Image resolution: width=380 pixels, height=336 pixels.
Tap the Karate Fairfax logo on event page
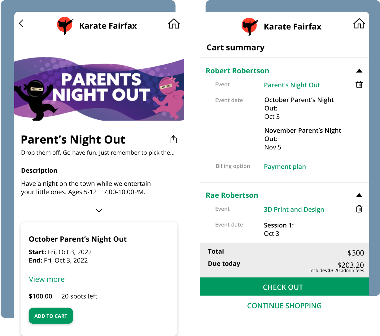click(65, 25)
